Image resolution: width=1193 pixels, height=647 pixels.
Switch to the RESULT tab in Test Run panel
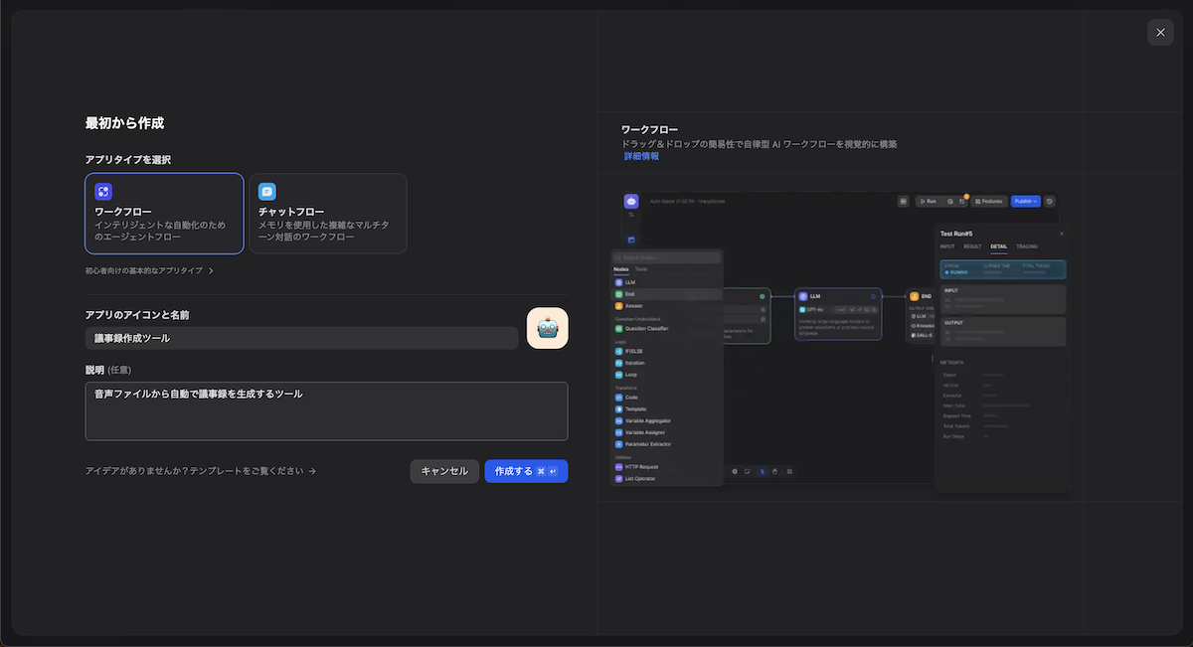972,246
